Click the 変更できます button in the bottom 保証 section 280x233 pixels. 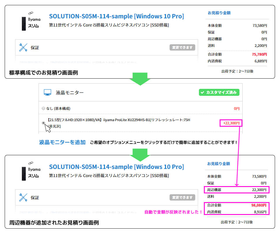pyautogui.click(x=182, y=197)
